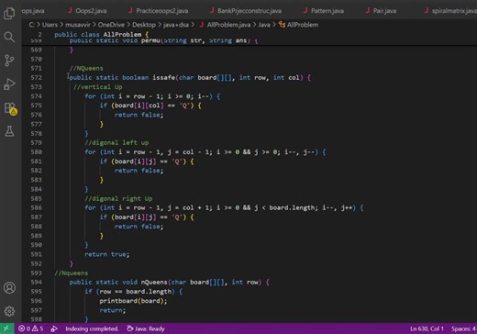Click 'row == board.length' on line 595
The width and height of the screenshot is (477, 334).
pyautogui.click(x=136, y=292)
